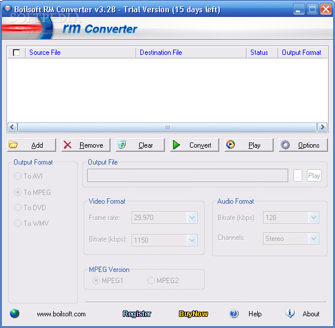Open the Frame rate dropdown
The width and height of the screenshot is (335, 328).
[192, 217]
